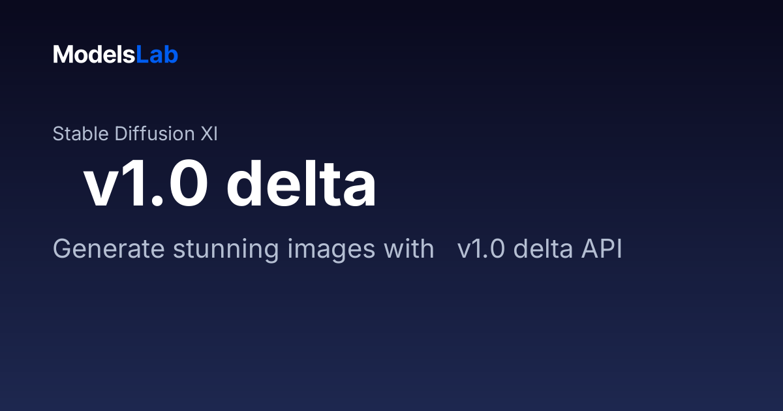Click the white "Models" part of the logo
The width and height of the screenshot is (783, 411).
94,55
